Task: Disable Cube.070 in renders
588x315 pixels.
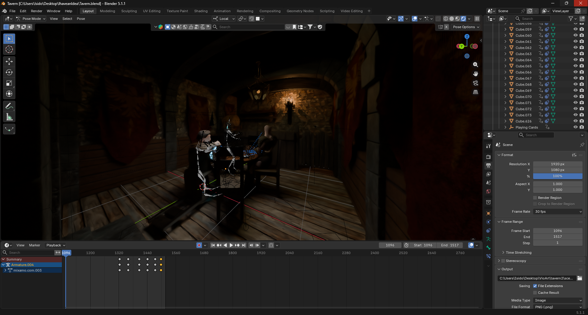Action: point(582,97)
